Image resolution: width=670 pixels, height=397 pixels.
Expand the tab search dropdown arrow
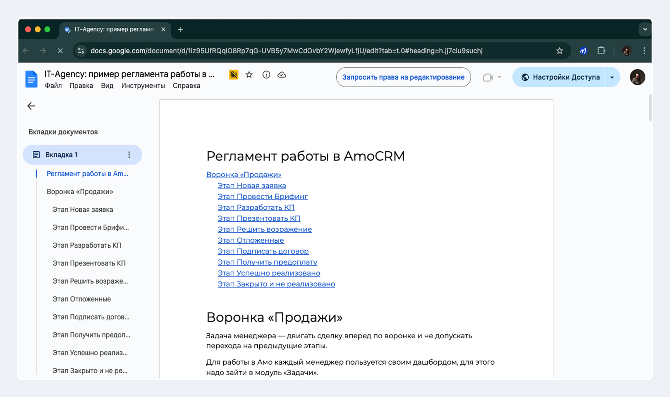[645, 29]
